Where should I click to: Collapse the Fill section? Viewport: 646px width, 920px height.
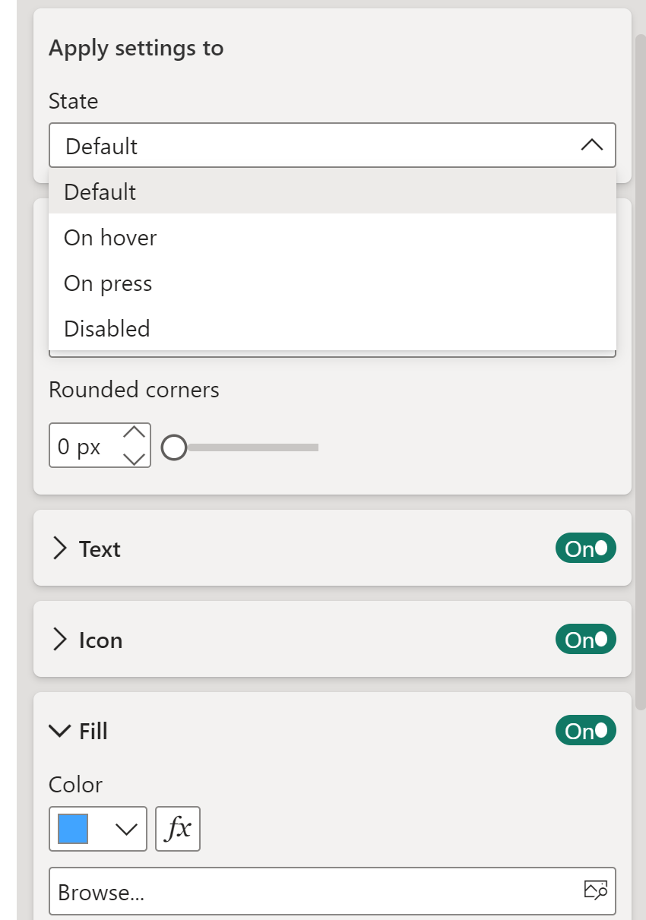click(x=59, y=731)
